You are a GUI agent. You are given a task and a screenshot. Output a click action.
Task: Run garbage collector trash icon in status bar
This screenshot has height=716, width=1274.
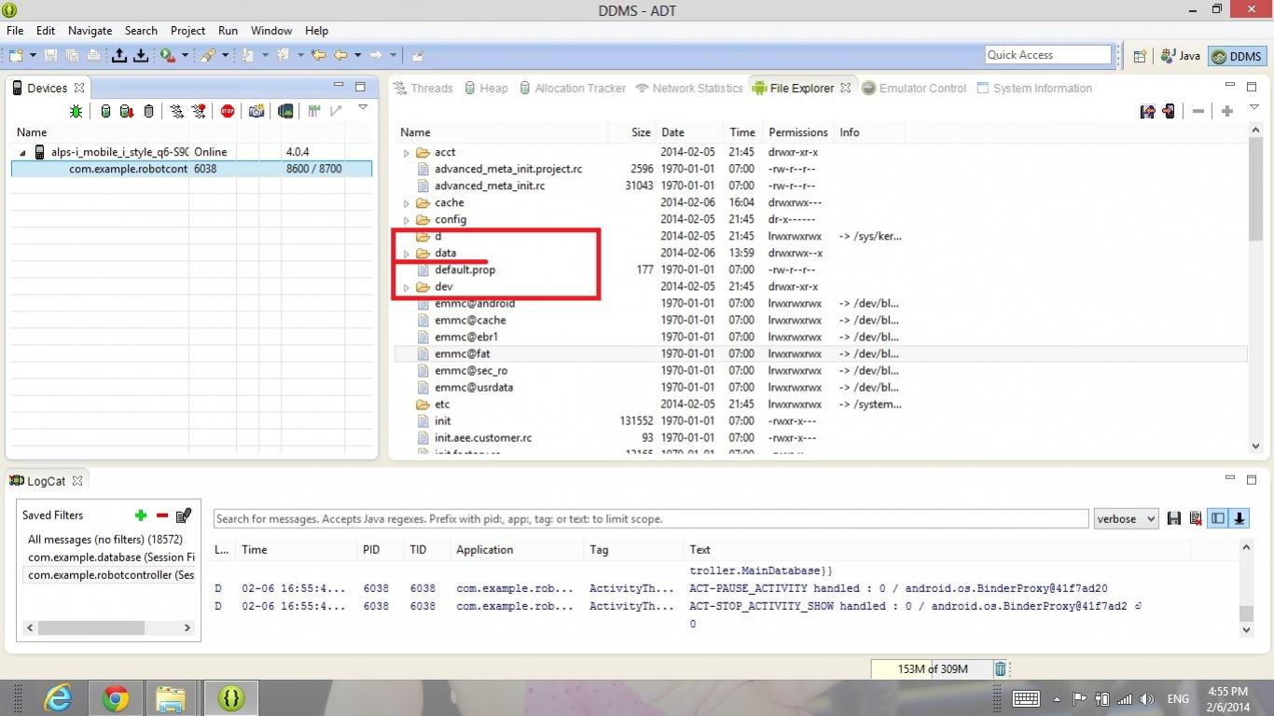(x=1001, y=668)
